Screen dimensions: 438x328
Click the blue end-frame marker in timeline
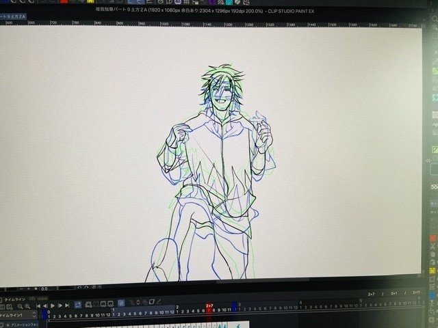click(234, 307)
